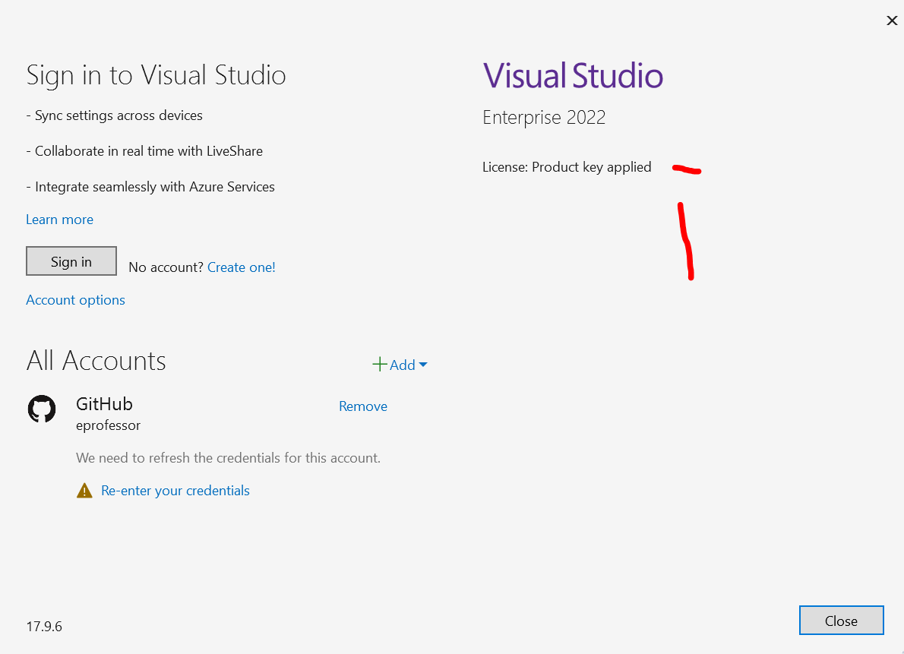The image size is (904, 654).
Task: Click the Sign in to Visual Studio heading
Action: (156, 75)
